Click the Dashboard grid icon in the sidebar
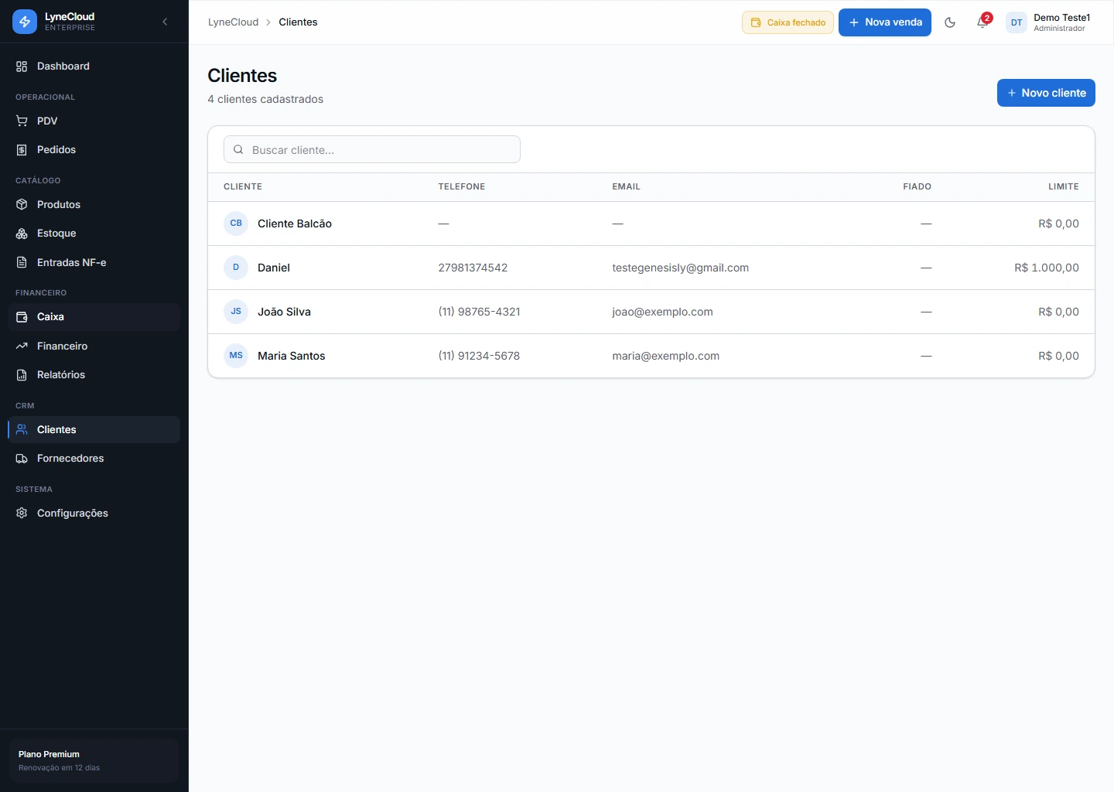 [22, 67]
